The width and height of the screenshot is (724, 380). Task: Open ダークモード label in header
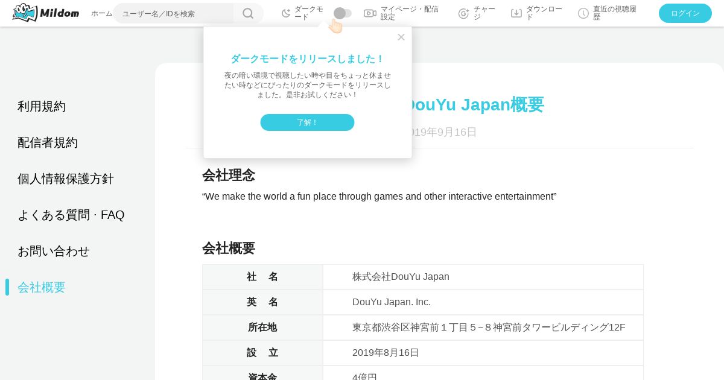(309, 13)
